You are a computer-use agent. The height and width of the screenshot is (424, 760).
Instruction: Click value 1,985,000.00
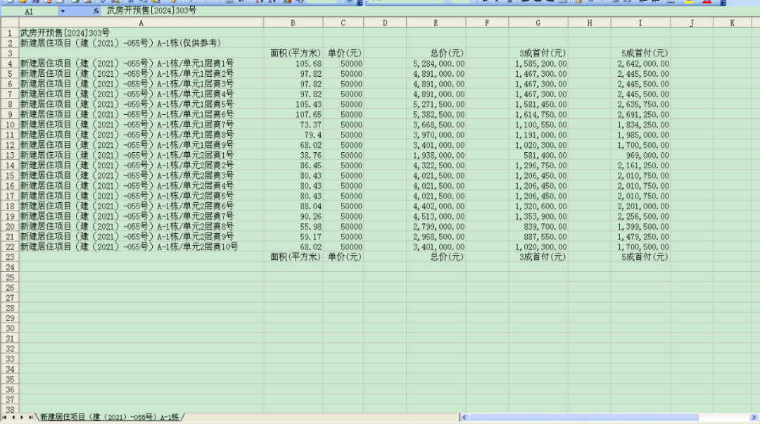640,135
